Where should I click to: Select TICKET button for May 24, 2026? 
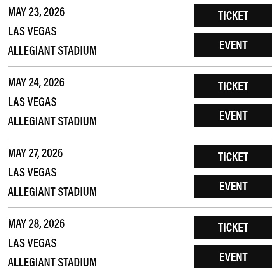[x=233, y=86]
